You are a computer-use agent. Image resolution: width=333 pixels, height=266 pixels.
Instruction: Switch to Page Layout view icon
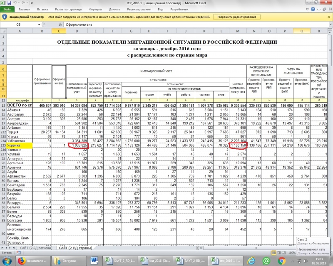coord(278,253)
